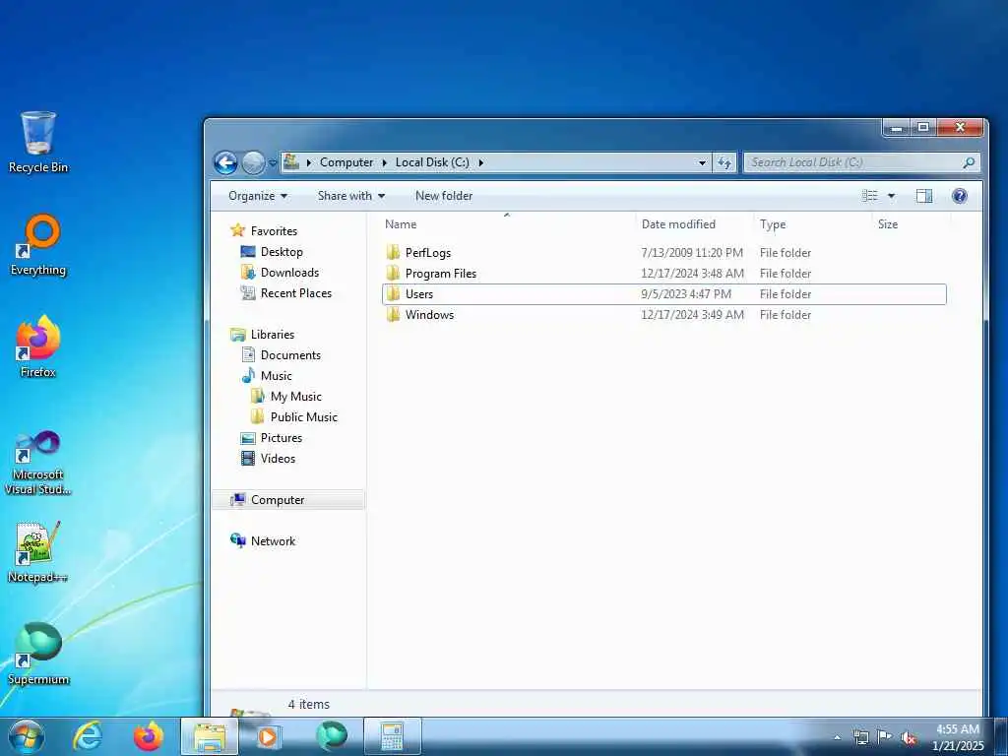Sort by Name column header
The height and width of the screenshot is (756, 1008).
click(507, 223)
